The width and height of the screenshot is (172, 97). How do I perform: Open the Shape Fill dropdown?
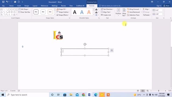[x=61, y=9]
